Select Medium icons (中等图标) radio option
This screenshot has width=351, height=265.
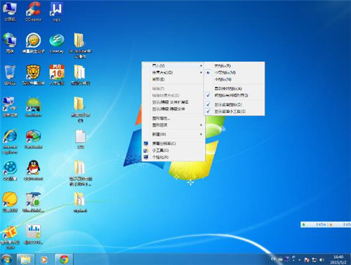click(234, 73)
